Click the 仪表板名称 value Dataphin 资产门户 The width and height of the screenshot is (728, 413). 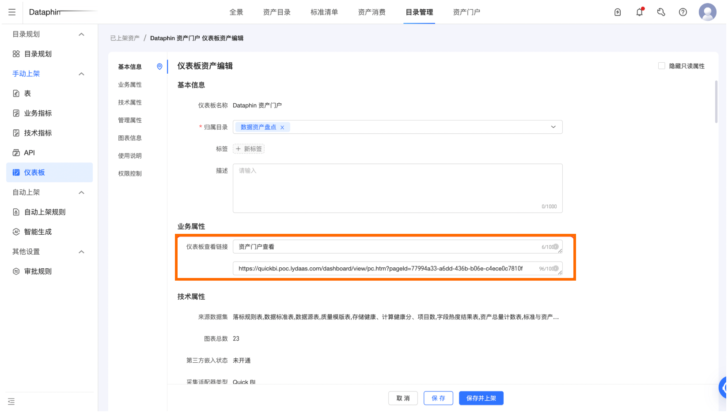[257, 105]
